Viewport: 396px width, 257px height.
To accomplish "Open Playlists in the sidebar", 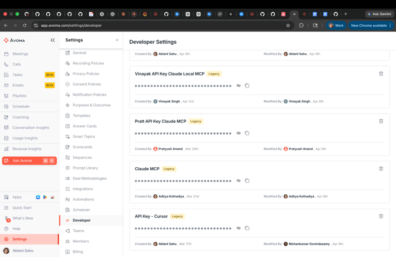I will (30, 96).
